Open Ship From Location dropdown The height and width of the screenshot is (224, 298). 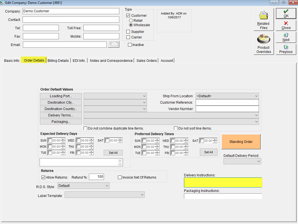pyautogui.click(x=227, y=96)
